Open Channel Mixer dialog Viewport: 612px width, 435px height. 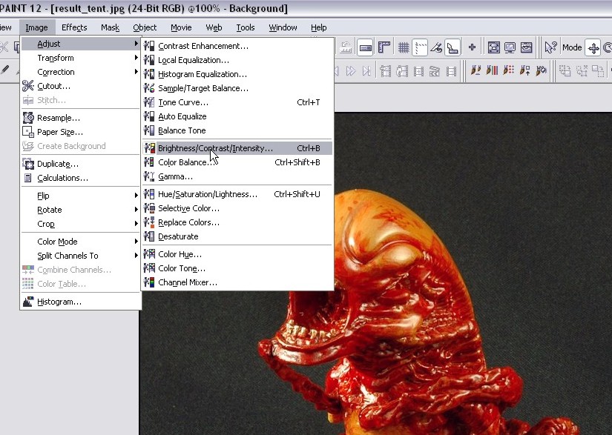237,282
